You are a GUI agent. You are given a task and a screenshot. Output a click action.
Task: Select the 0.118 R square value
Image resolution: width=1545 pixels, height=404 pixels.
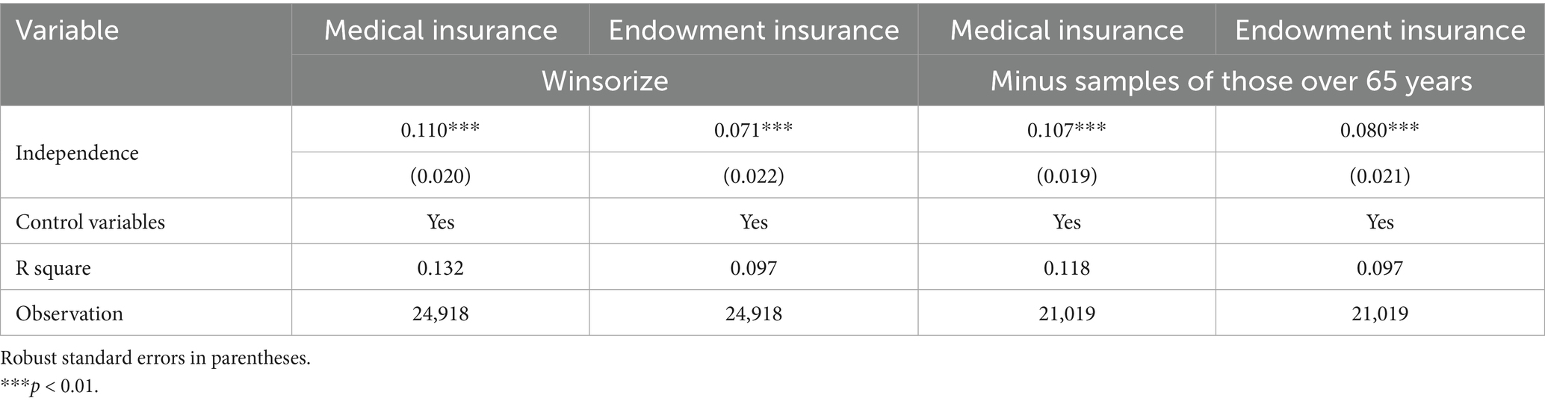coord(1066,268)
